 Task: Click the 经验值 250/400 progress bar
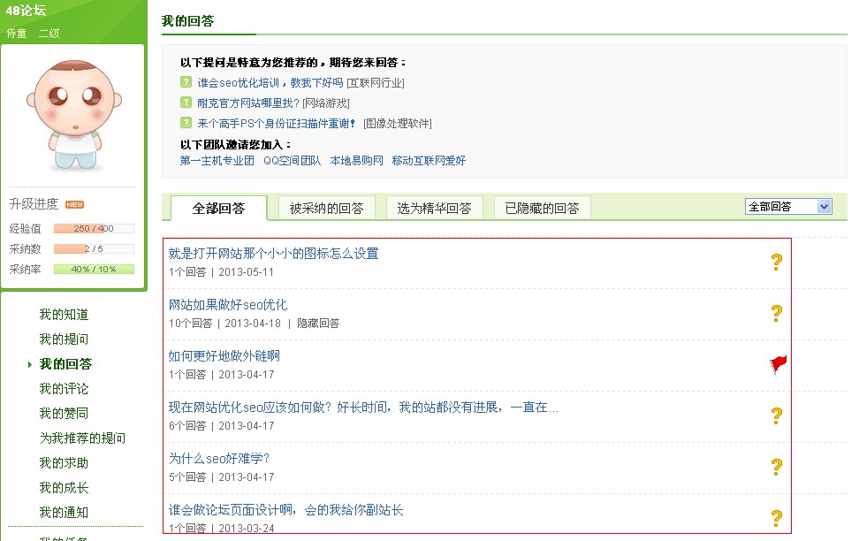pyautogui.click(x=94, y=227)
